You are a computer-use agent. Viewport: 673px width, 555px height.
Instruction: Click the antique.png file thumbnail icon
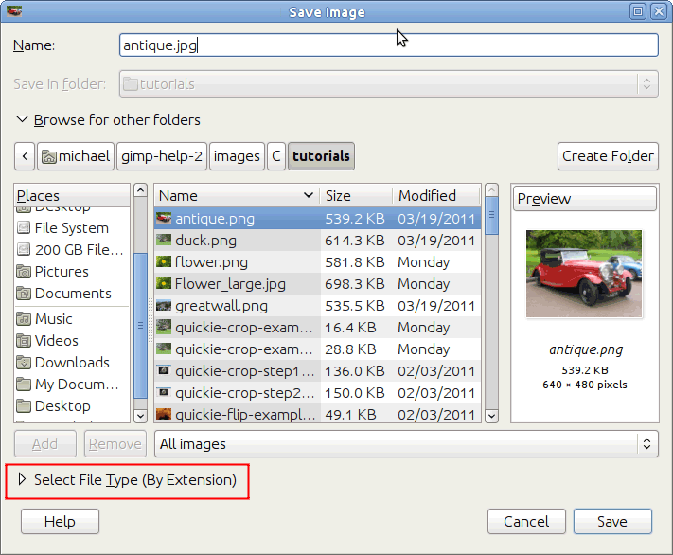click(164, 218)
